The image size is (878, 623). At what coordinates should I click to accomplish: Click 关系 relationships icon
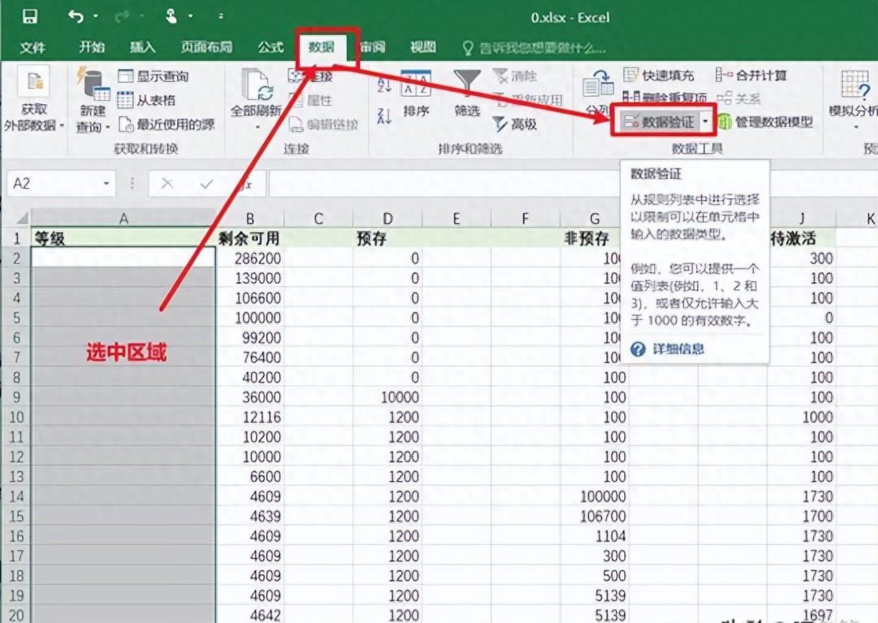724,99
